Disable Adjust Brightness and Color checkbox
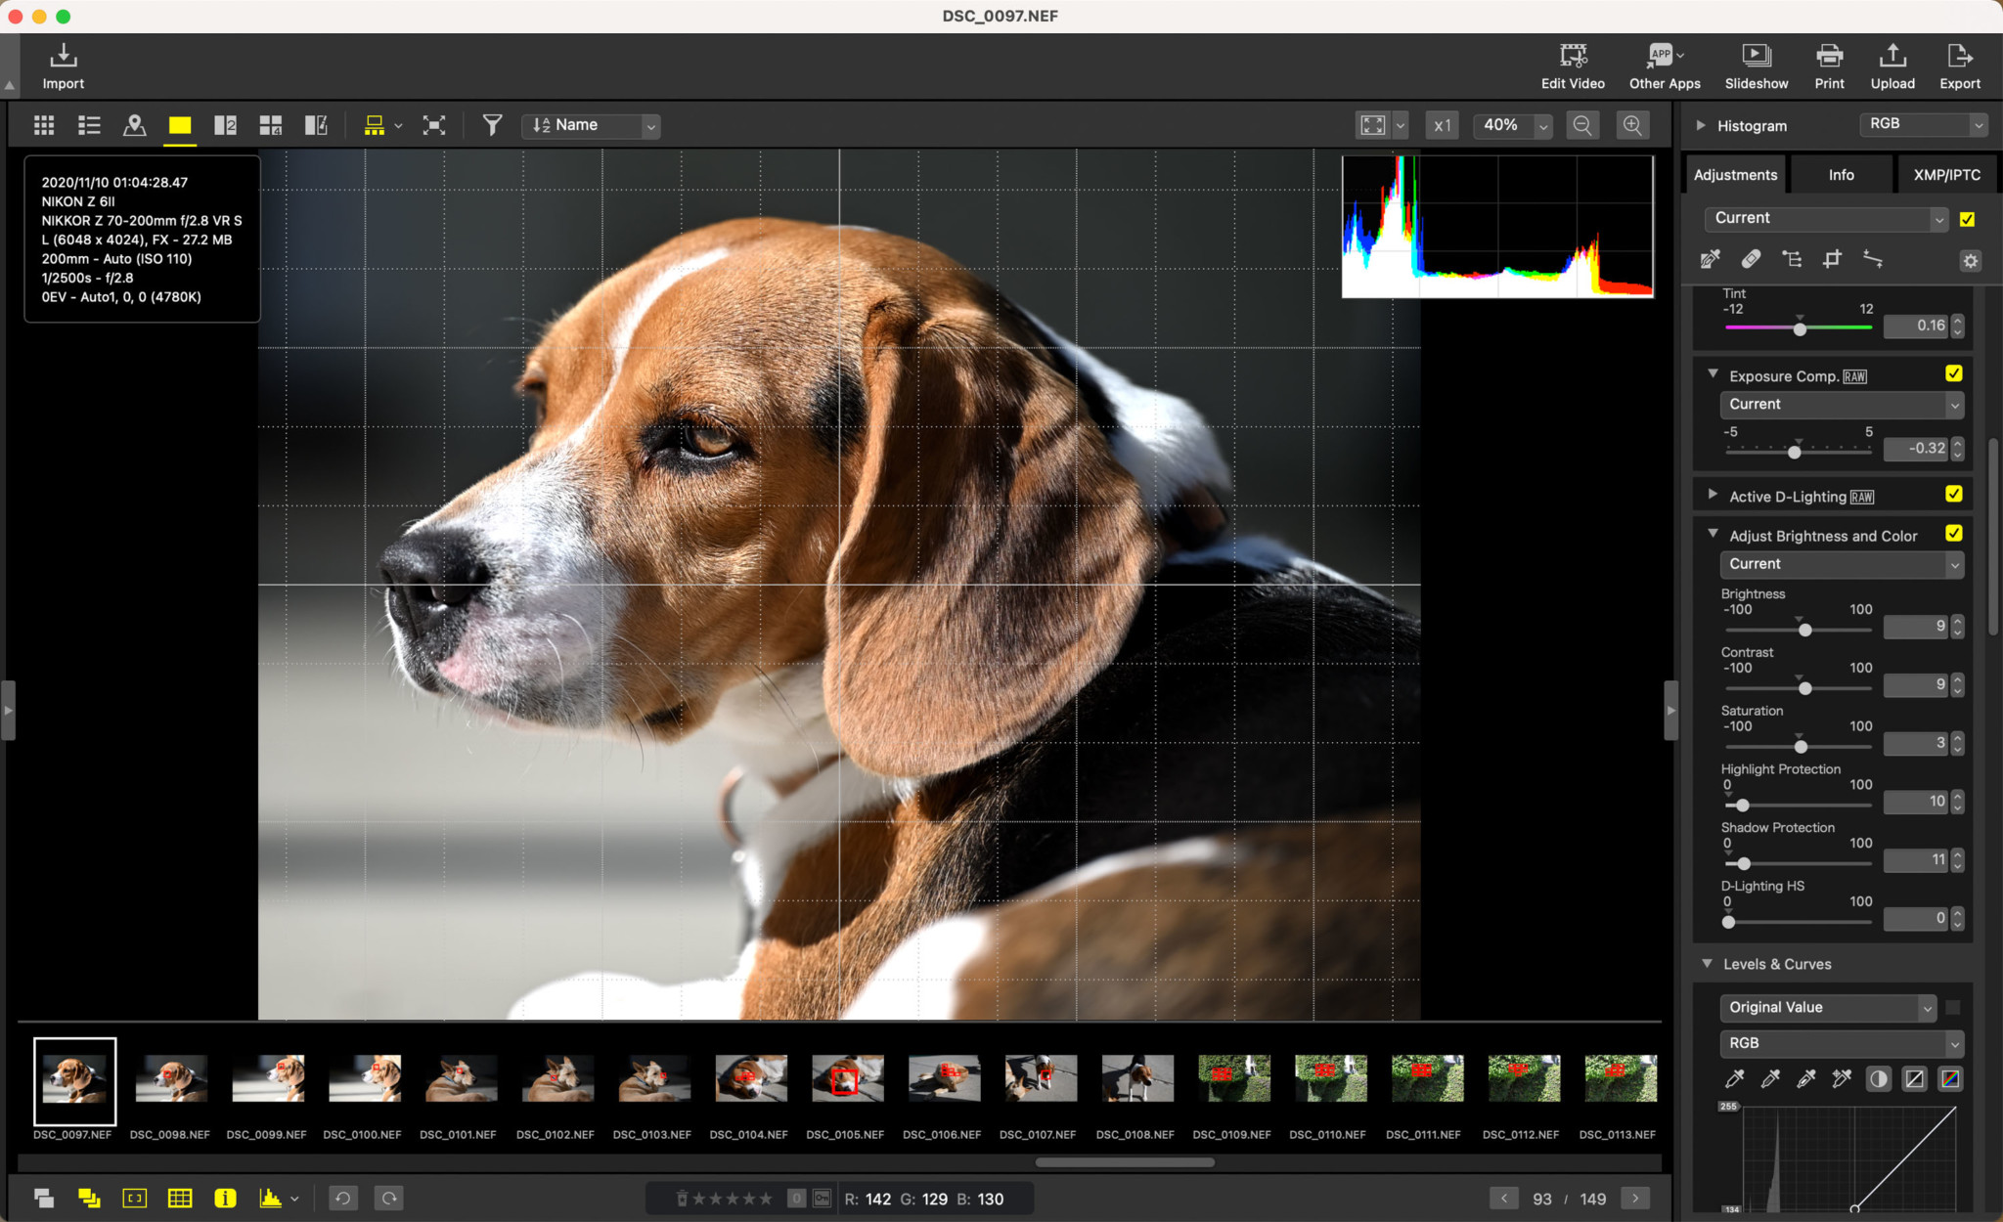 [1955, 534]
